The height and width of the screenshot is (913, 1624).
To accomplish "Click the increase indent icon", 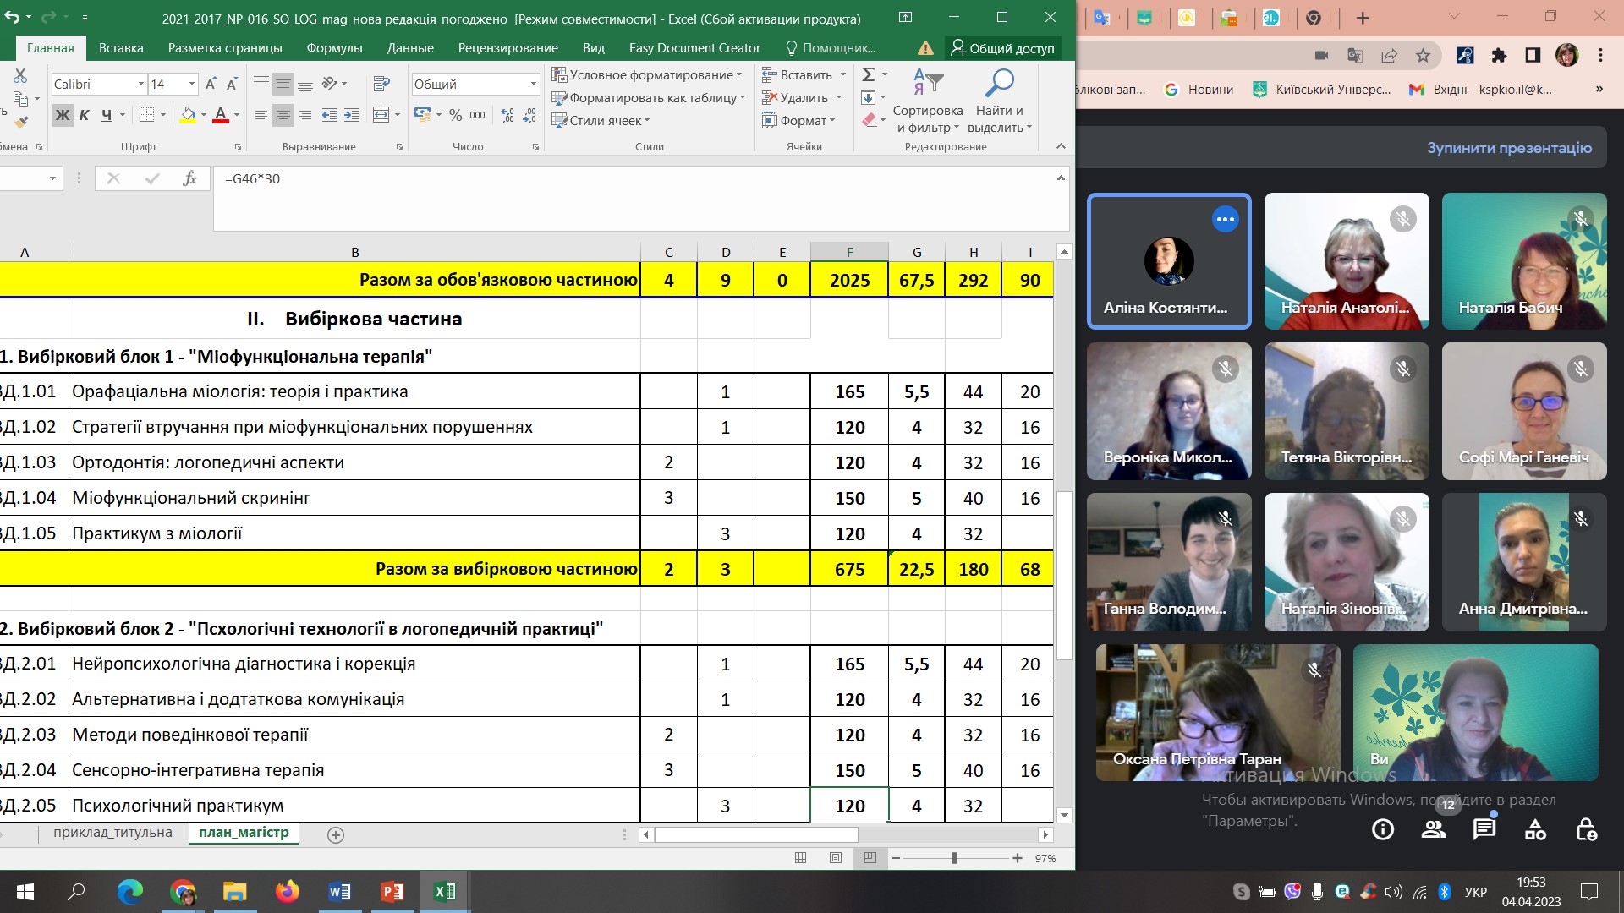I will pos(352,115).
